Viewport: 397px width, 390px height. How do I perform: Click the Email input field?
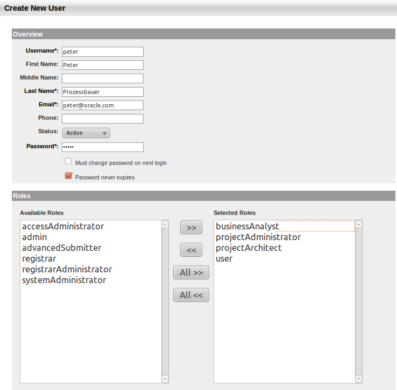103,105
